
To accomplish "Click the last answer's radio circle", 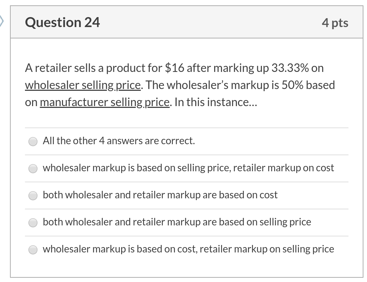I will pos(33,250).
